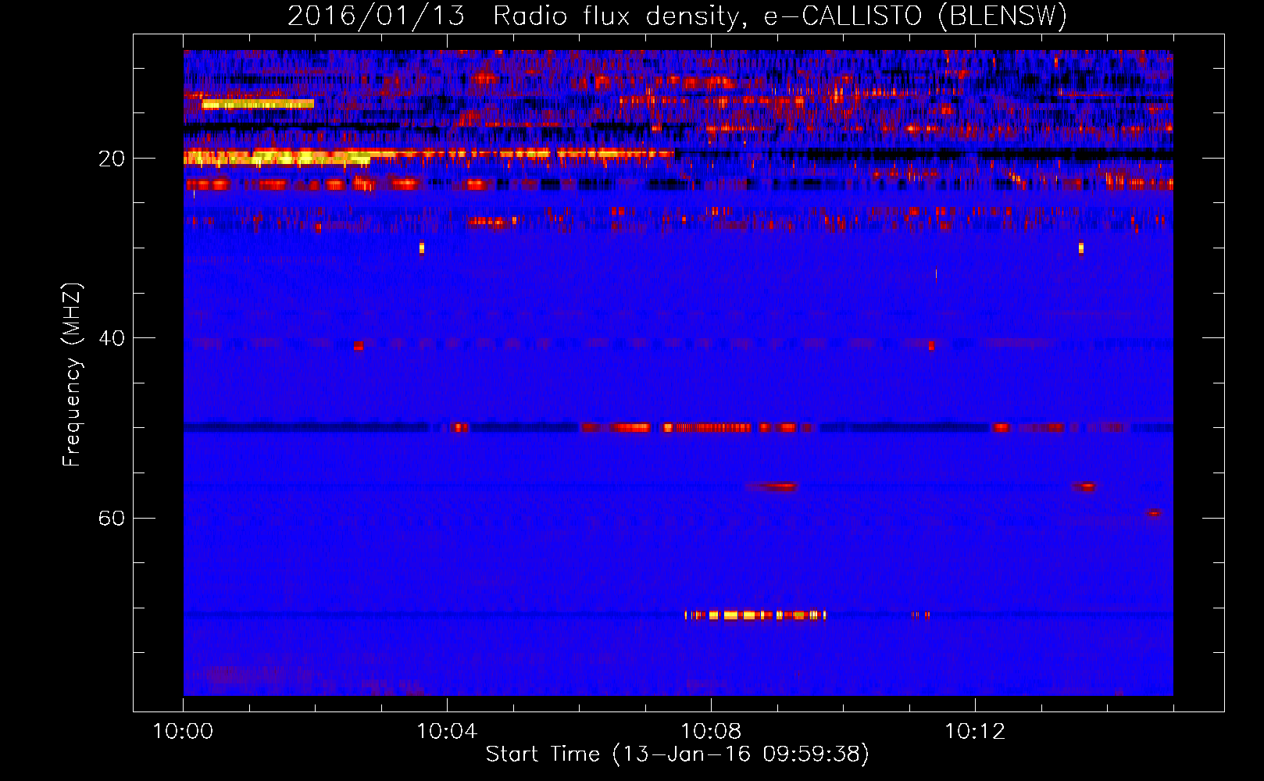Click the bright yellow burst near 72 MHz

click(755, 615)
